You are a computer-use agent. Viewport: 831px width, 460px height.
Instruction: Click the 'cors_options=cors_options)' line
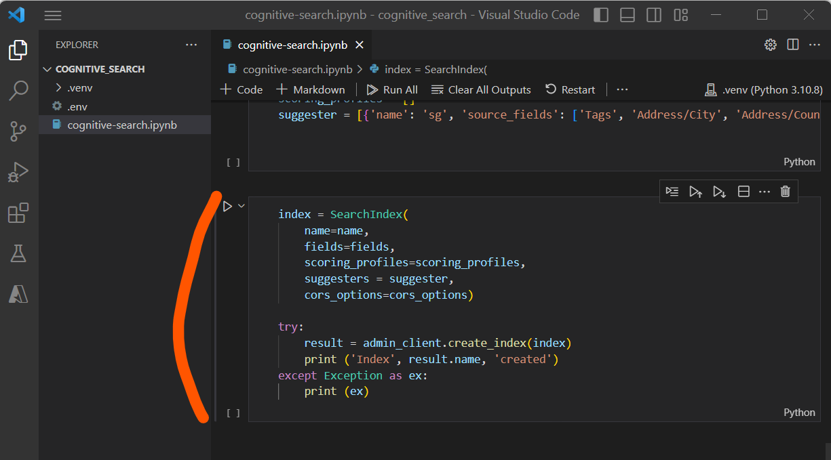pos(388,295)
